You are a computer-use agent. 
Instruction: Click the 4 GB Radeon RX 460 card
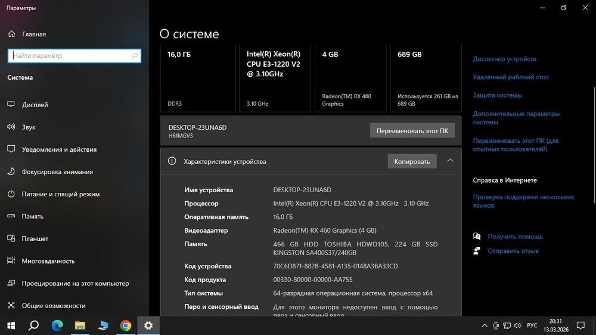coord(350,79)
